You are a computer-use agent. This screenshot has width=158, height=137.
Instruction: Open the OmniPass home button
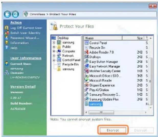pyautogui.click(x=15, y=14)
